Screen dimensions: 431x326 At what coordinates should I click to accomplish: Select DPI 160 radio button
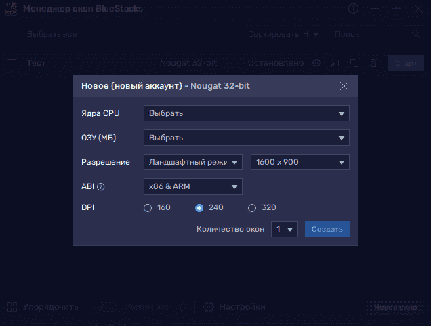point(148,208)
